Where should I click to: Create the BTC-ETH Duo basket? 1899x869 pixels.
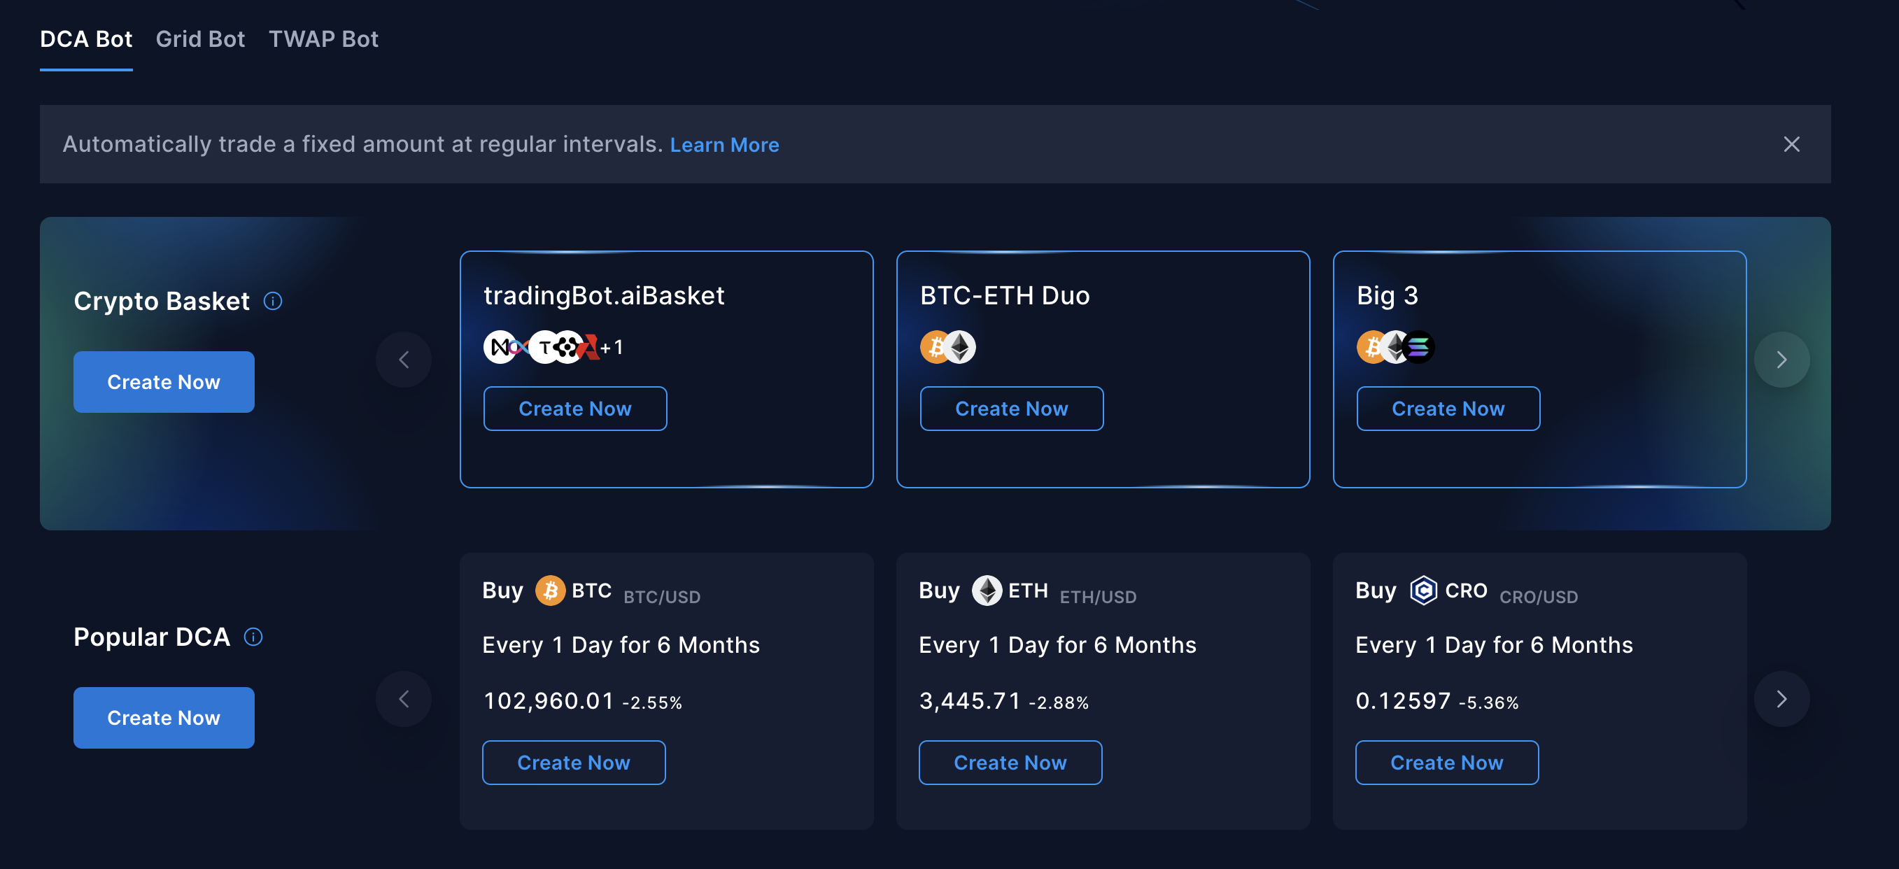pyautogui.click(x=1012, y=409)
